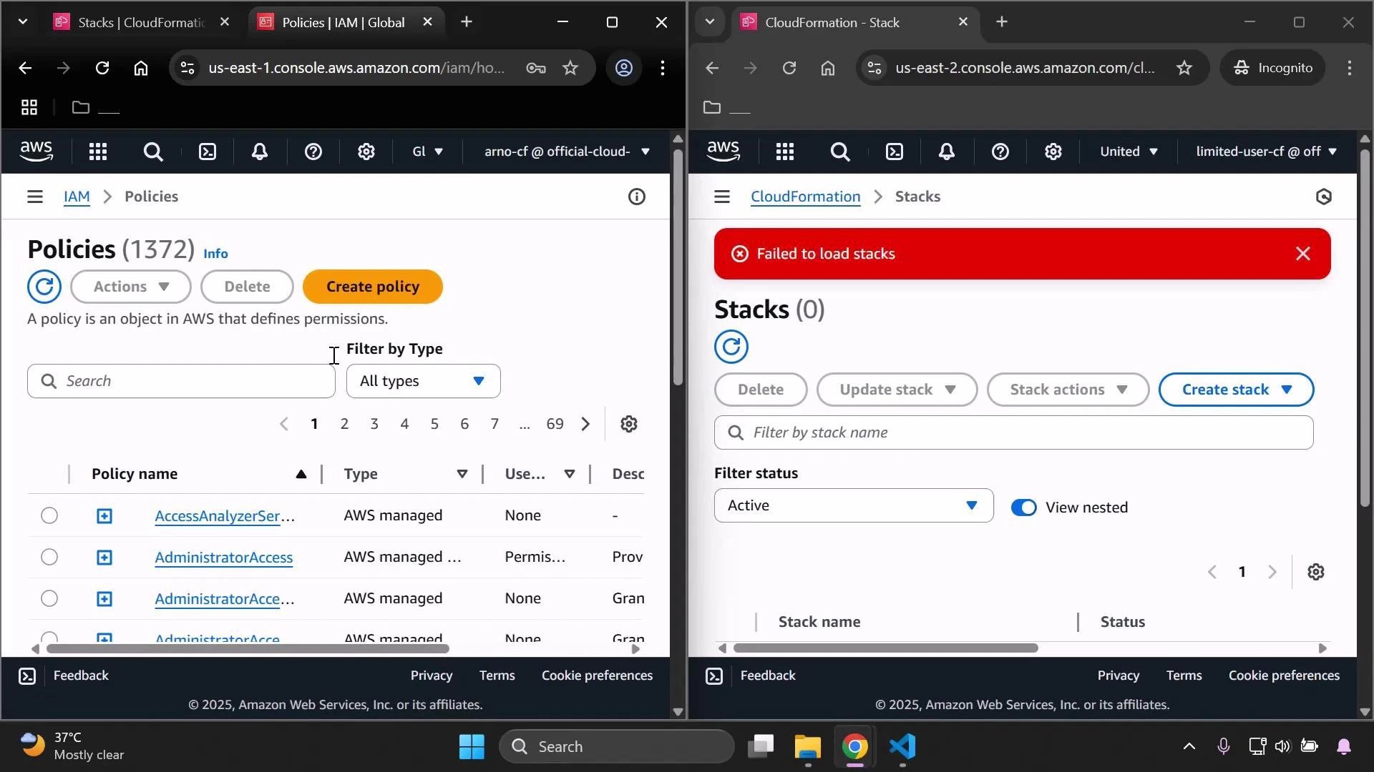1374x772 pixels.
Task: Check the AccessAnalyzerService policy row
Action: [49, 515]
